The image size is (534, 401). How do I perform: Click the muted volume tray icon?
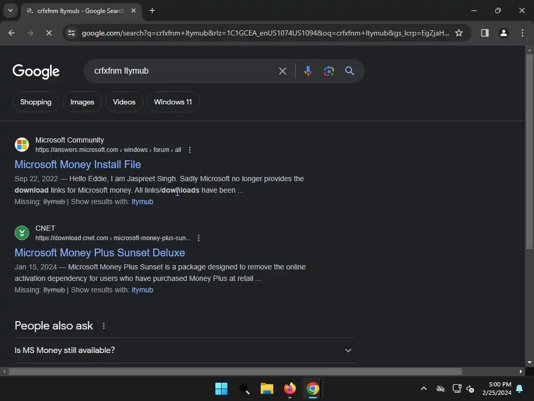[470, 388]
